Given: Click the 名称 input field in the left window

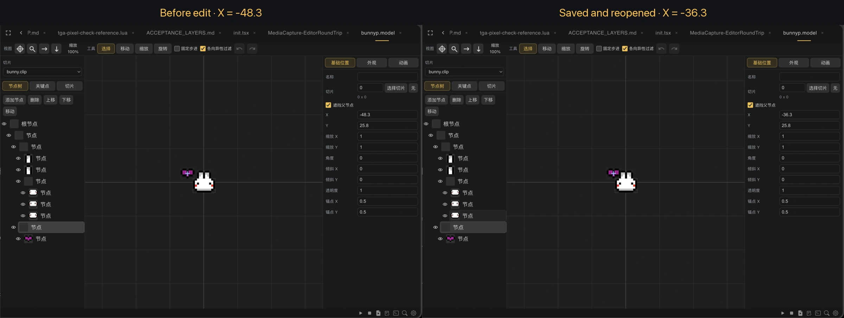Looking at the screenshot, I should coord(388,77).
